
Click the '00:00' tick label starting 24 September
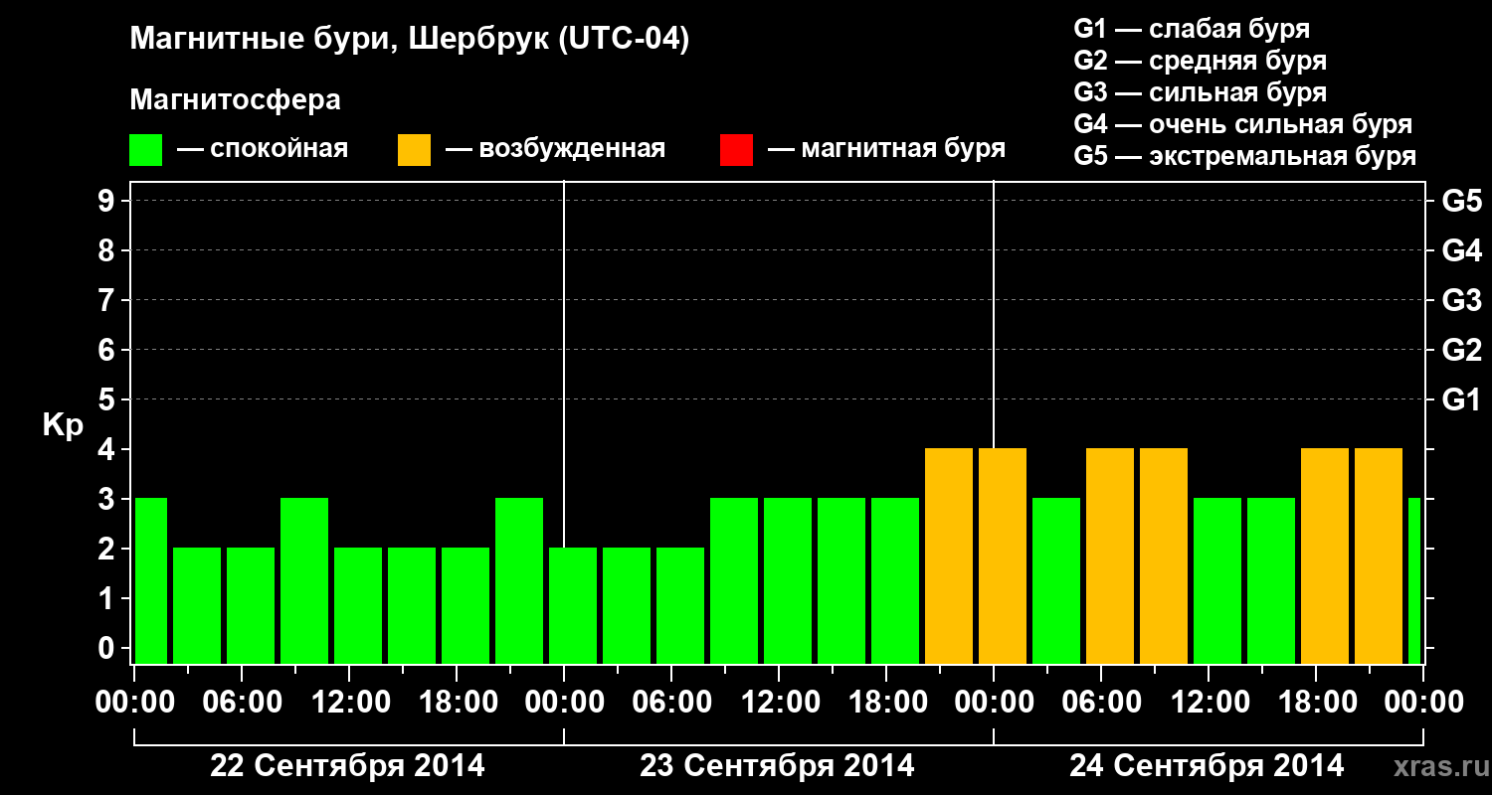[994, 702]
